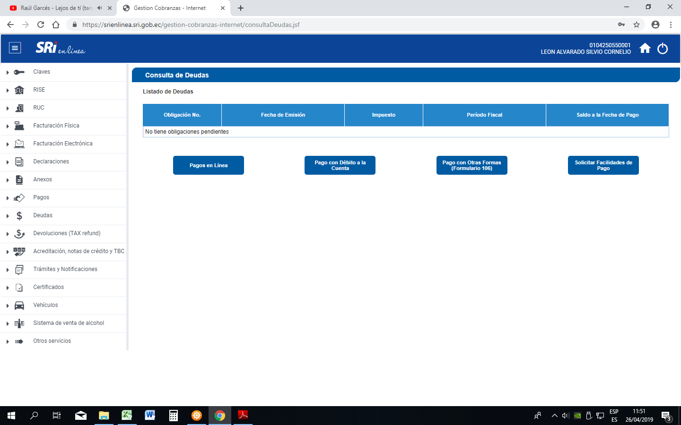Open the hamburger menu icon
The image size is (681, 425).
point(15,48)
